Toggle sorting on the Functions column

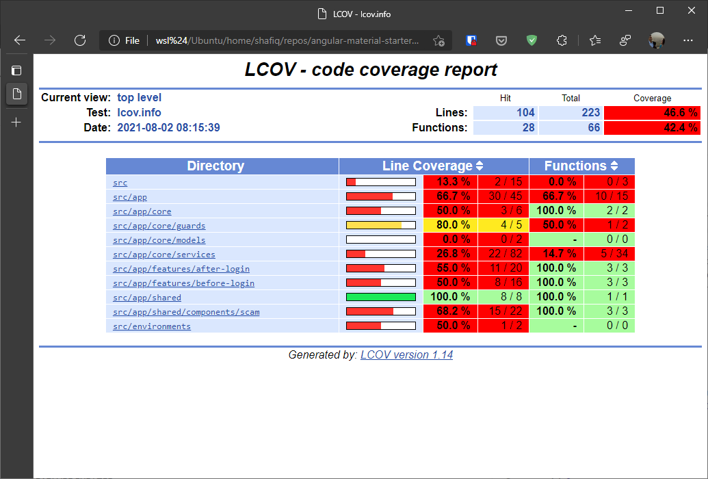click(x=611, y=166)
